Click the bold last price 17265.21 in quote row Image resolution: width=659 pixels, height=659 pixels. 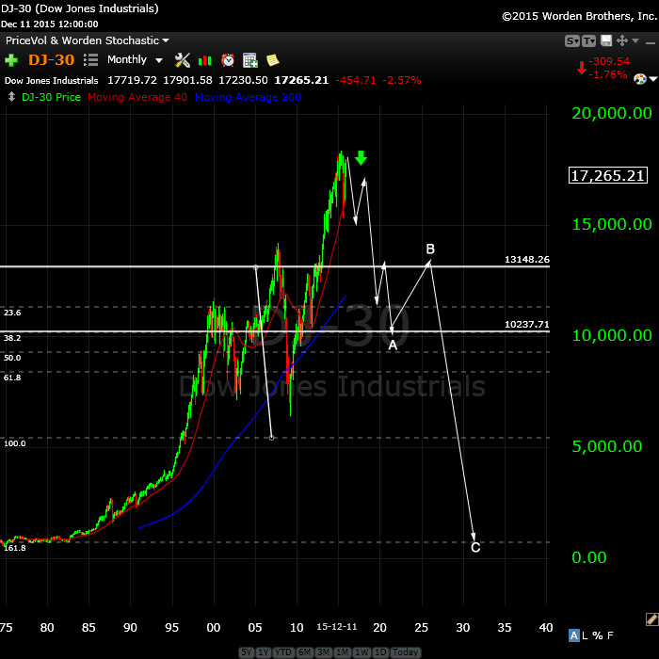click(x=301, y=80)
